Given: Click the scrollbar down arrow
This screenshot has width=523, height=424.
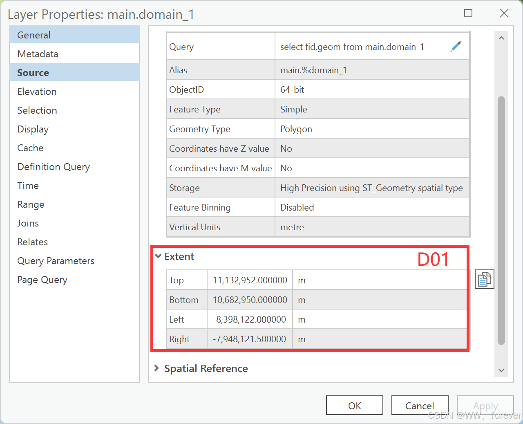Looking at the screenshot, I should 501,370.
